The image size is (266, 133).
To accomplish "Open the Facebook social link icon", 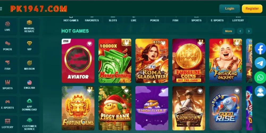I will click(260, 49).
